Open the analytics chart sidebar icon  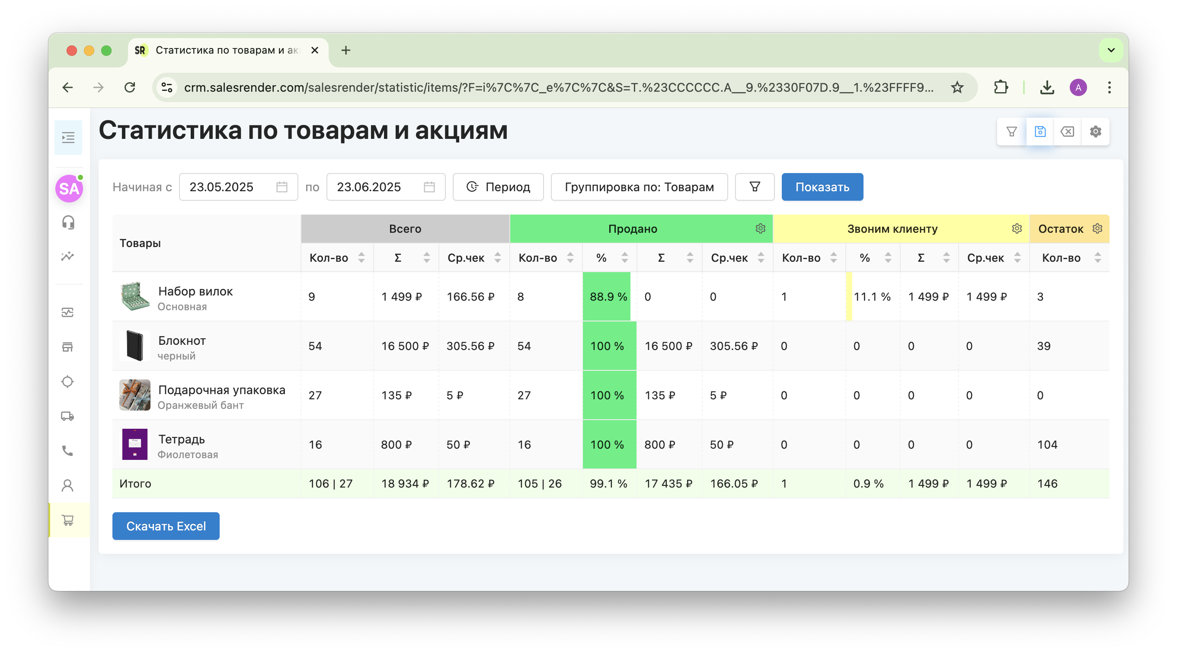click(67, 256)
